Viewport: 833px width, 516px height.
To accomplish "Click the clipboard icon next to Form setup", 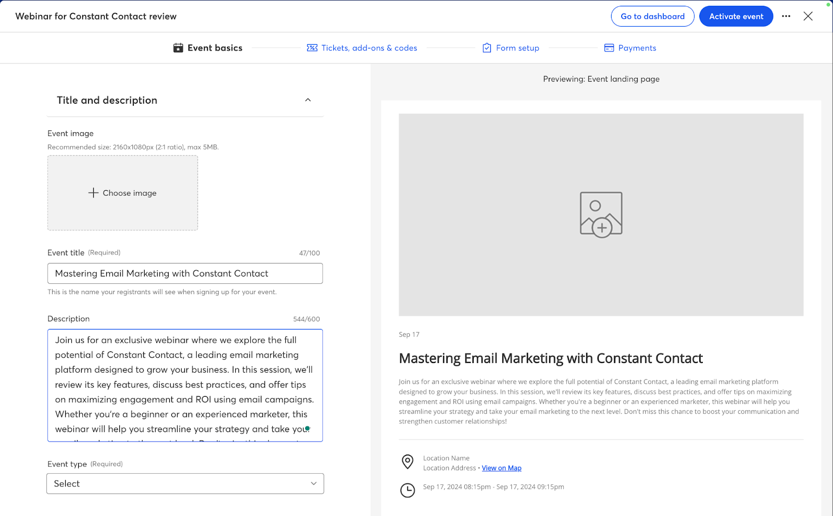I will 486,47.
